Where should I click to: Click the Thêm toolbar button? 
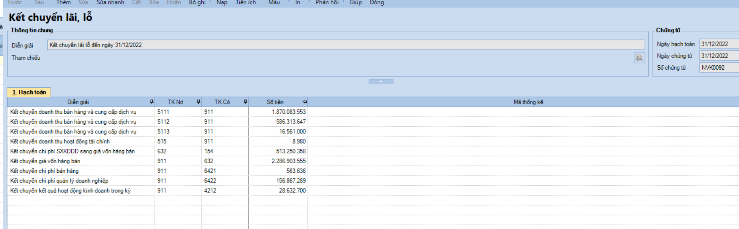coord(63,2)
